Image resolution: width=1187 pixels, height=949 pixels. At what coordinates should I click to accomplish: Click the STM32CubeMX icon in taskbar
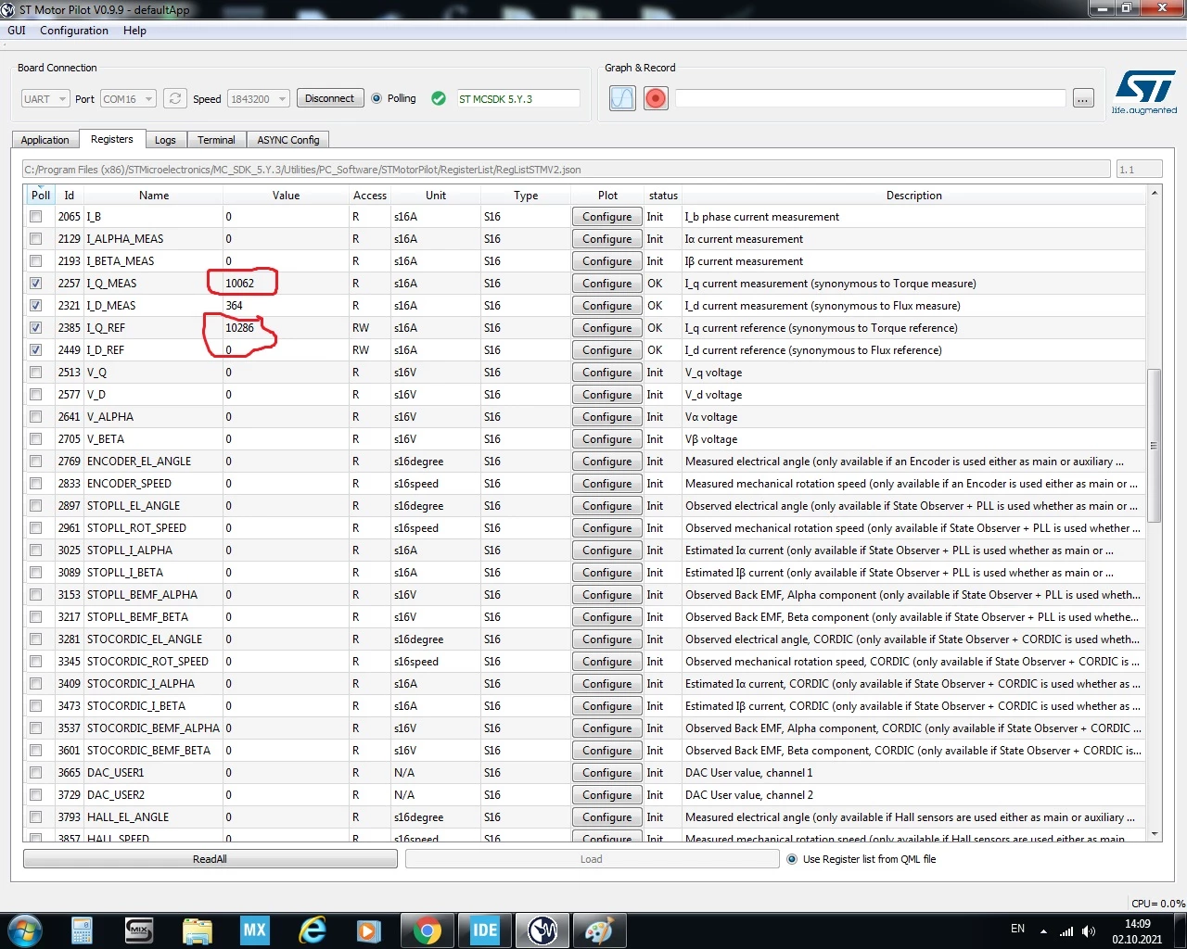click(254, 930)
